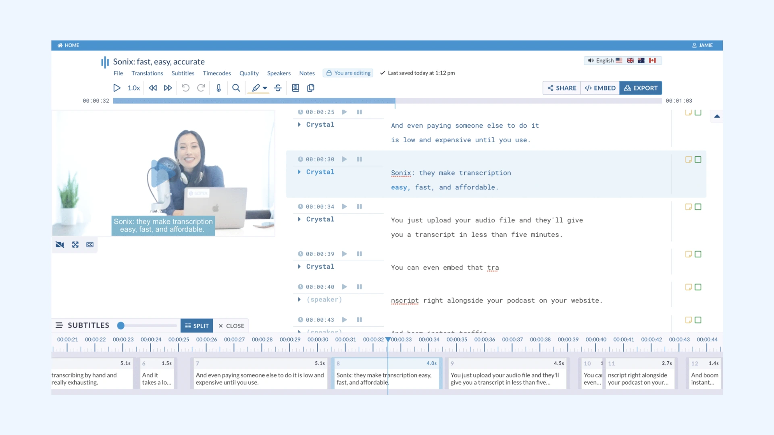
Task: Select subtitle block 7 in the timeline
Action: 260,373
